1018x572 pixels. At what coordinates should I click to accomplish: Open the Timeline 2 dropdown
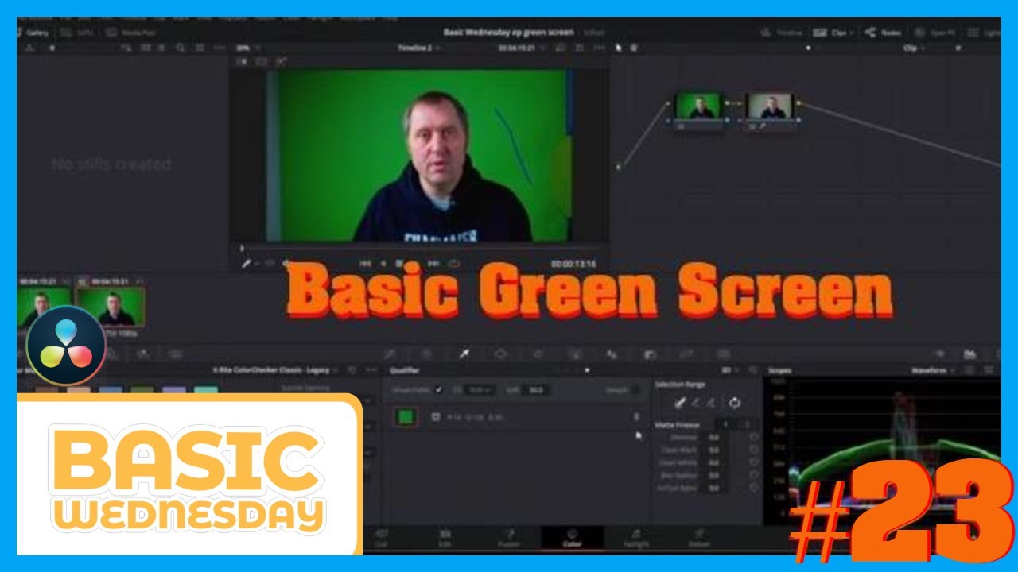(419, 48)
